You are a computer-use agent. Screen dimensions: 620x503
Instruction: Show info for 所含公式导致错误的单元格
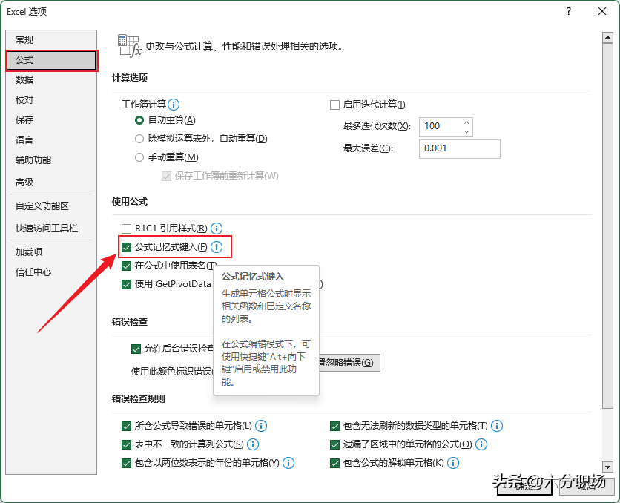click(x=261, y=426)
